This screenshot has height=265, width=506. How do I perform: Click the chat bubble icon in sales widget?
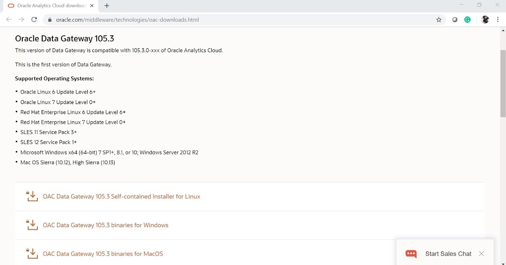[x=410, y=254]
